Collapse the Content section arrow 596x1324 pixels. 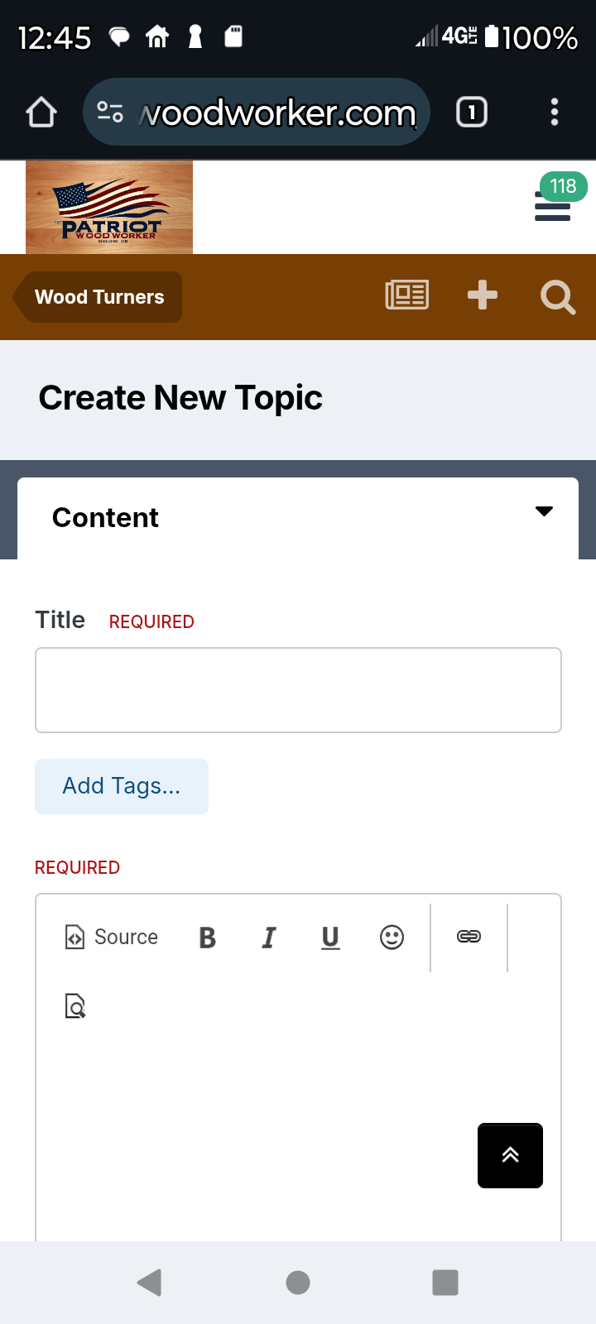point(544,511)
